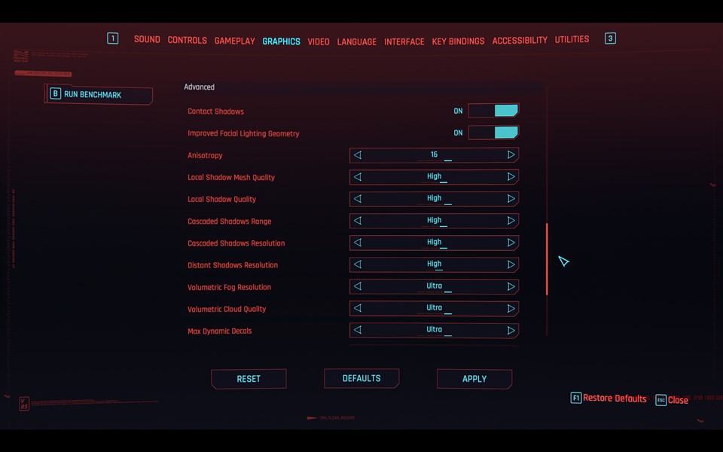Image resolution: width=723 pixels, height=452 pixels.
Task: Click the next-tab key icon labeled 3
Action: pyautogui.click(x=610, y=38)
